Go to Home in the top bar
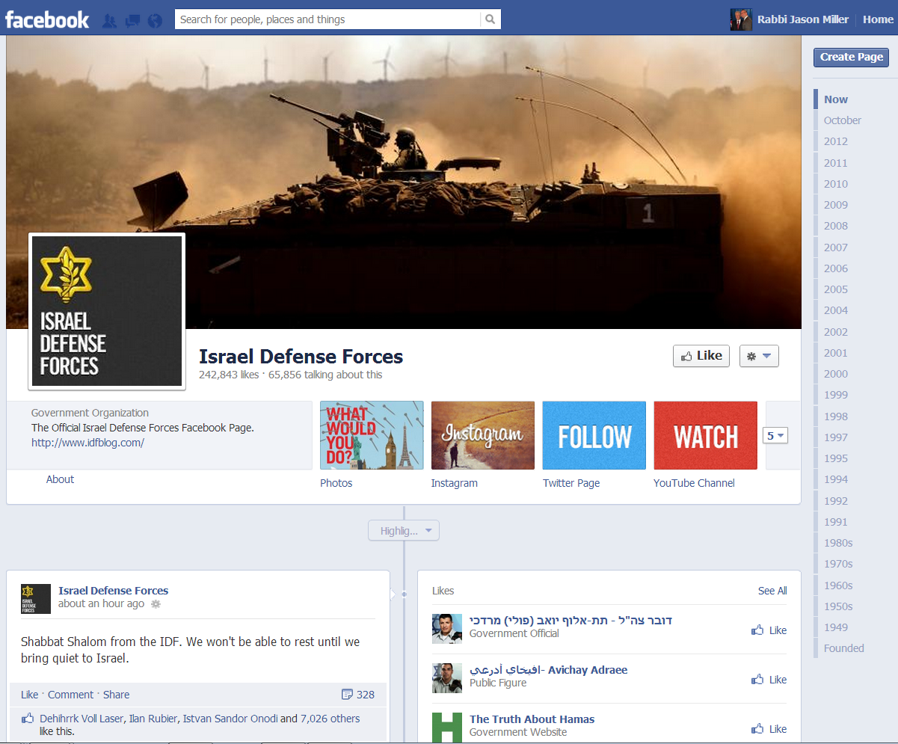Viewport: 898px width, 744px height. point(878,19)
